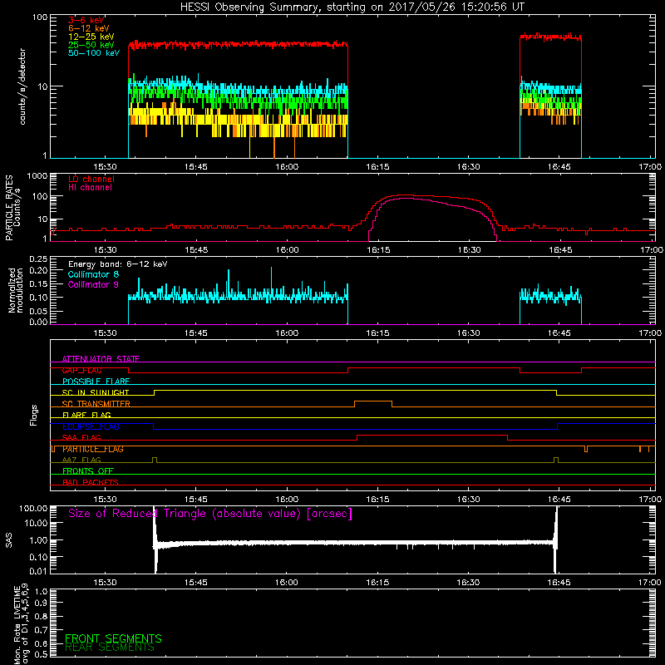Select the Collimator 8 legend label
665x665 pixels.
pyautogui.click(x=93, y=274)
